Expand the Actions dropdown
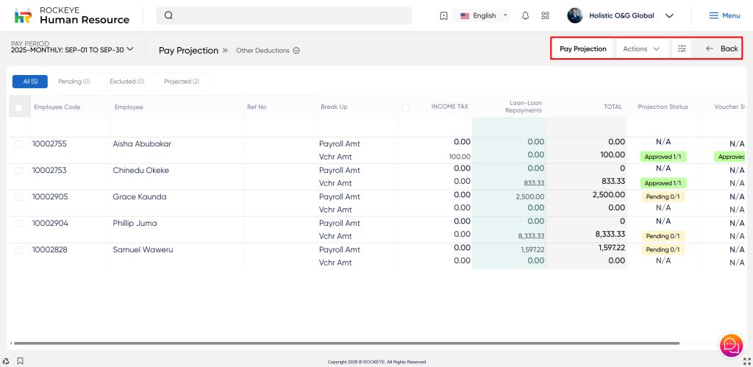Viewport: 753px width, 367px height. (641, 49)
